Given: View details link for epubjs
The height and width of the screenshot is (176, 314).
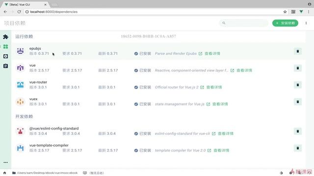Looking at the screenshot, I should tap(212, 53).
